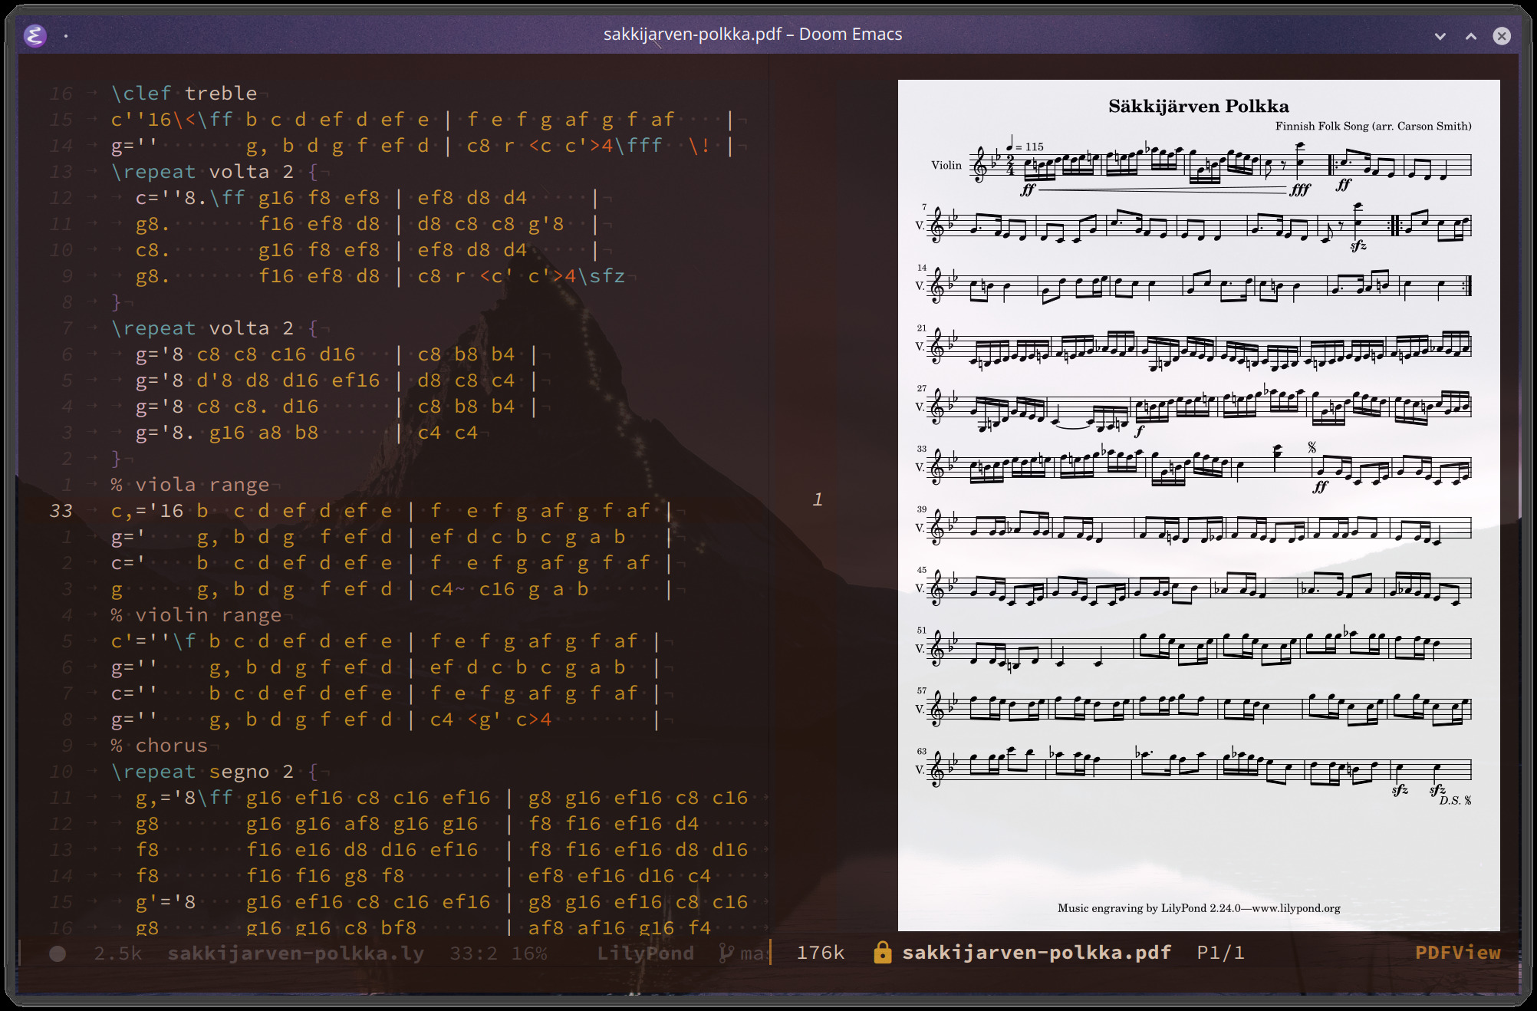Click the % viola range comment
This screenshot has width=1537, height=1011.
click(x=190, y=485)
